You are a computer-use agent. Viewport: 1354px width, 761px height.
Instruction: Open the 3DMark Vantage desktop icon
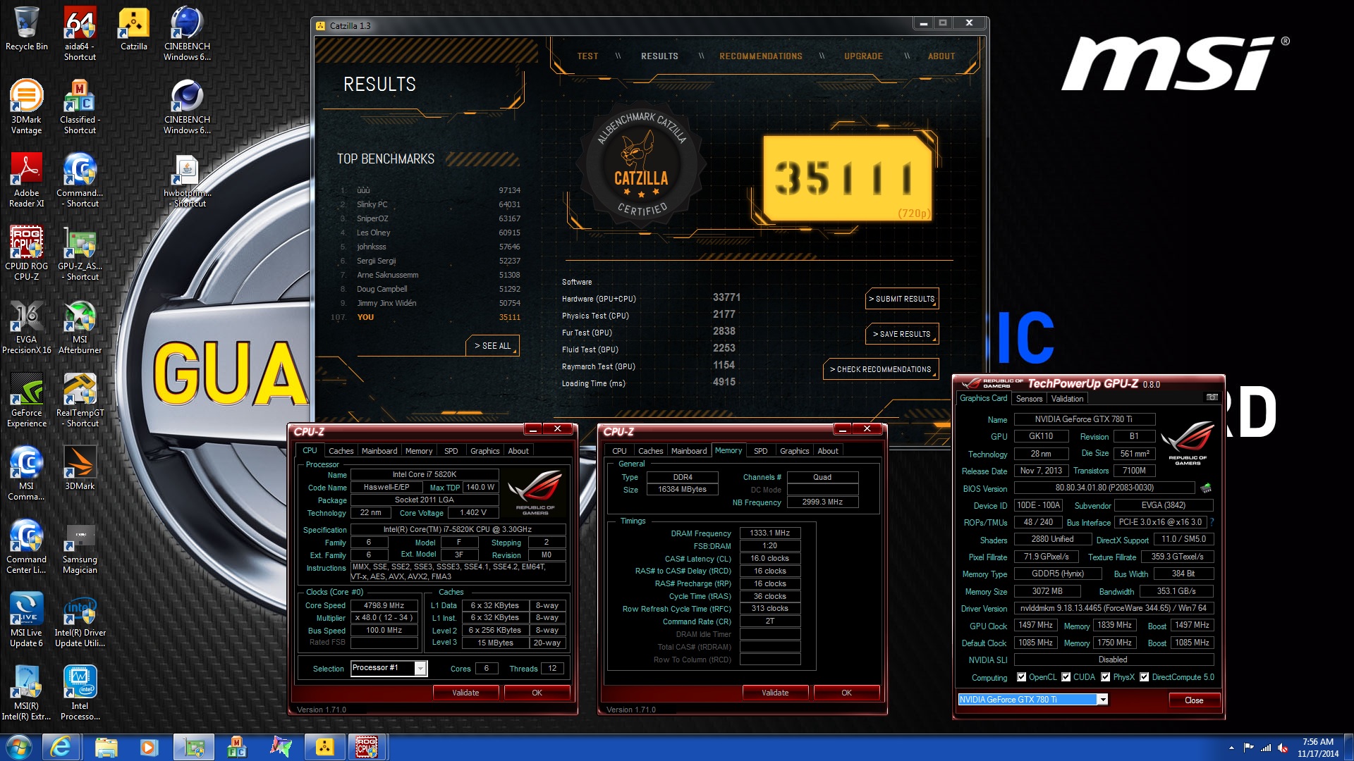pyautogui.click(x=26, y=106)
